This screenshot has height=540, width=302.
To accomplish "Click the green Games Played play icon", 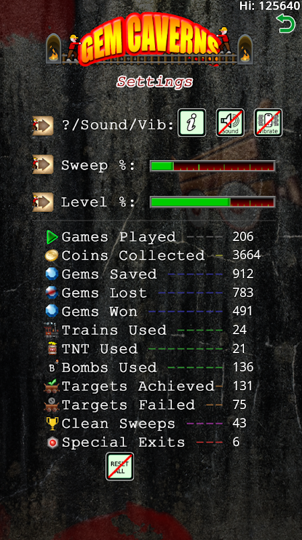I will [x=52, y=237].
